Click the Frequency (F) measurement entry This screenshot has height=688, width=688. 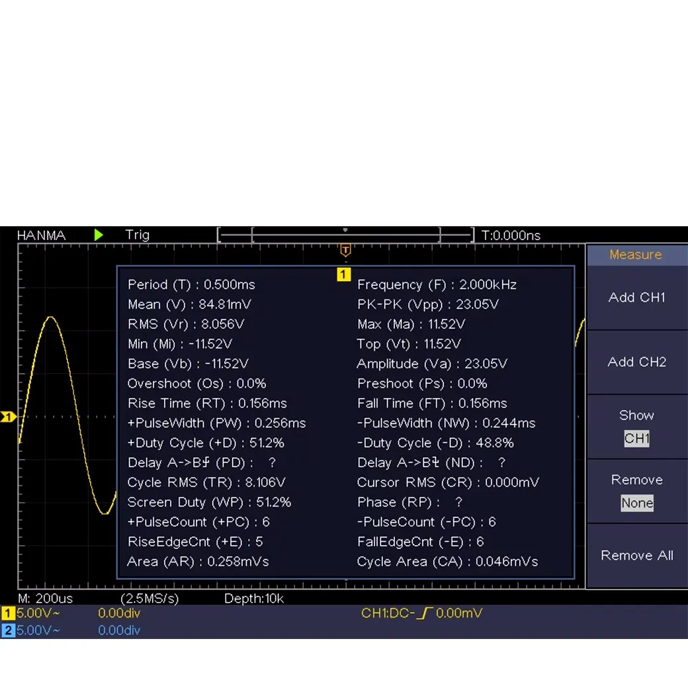click(x=437, y=284)
